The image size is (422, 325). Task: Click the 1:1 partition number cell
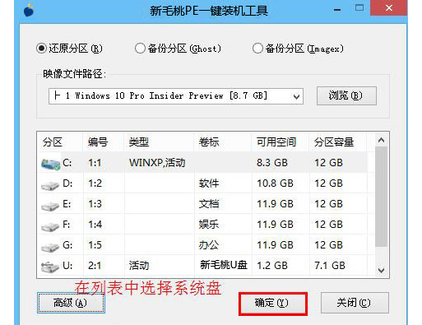(95, 163)
